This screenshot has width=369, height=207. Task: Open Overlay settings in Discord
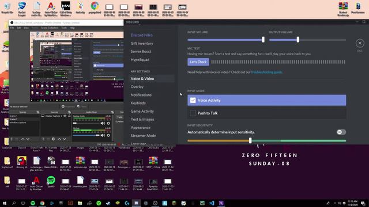[137, 87]
